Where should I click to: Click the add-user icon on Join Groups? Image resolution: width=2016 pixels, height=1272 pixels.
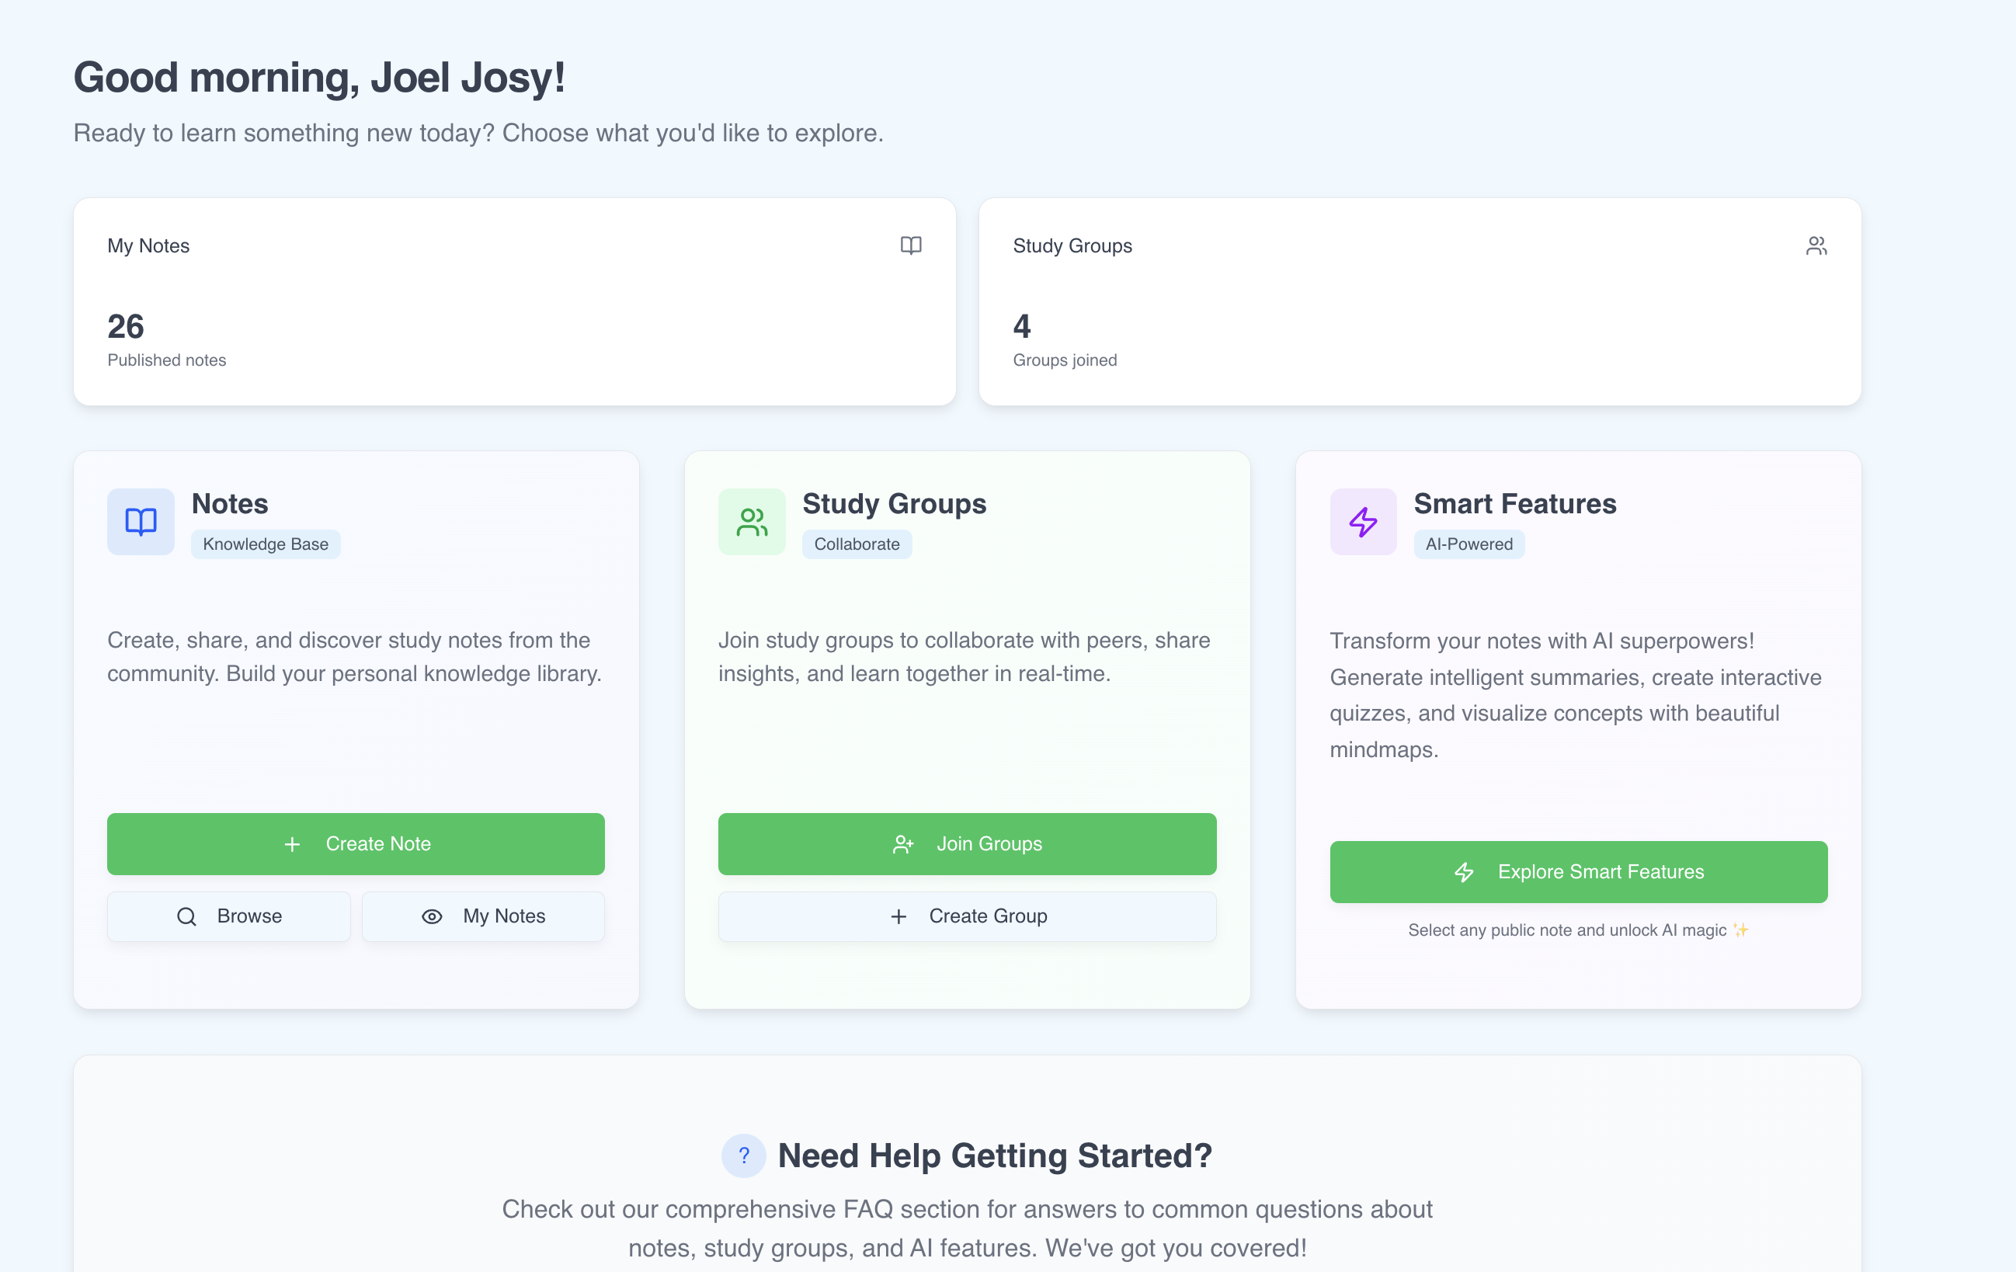(903, 844)
